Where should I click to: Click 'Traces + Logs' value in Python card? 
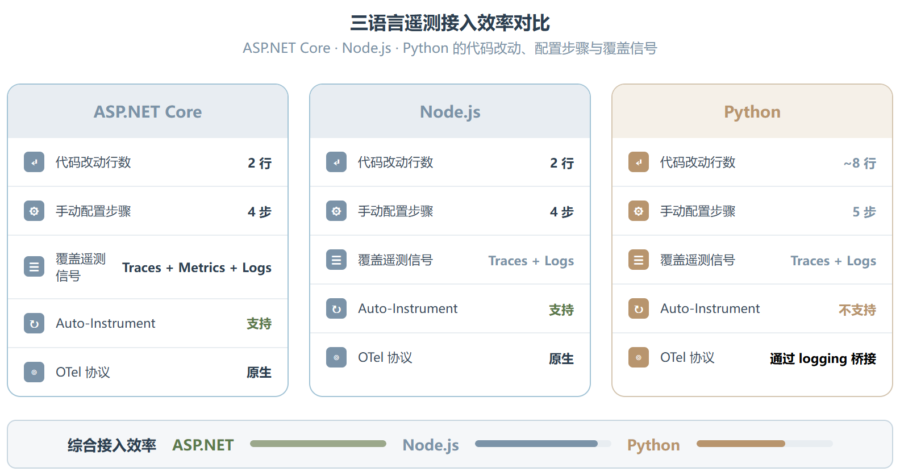pyautogui.click(x=834, y=261)
